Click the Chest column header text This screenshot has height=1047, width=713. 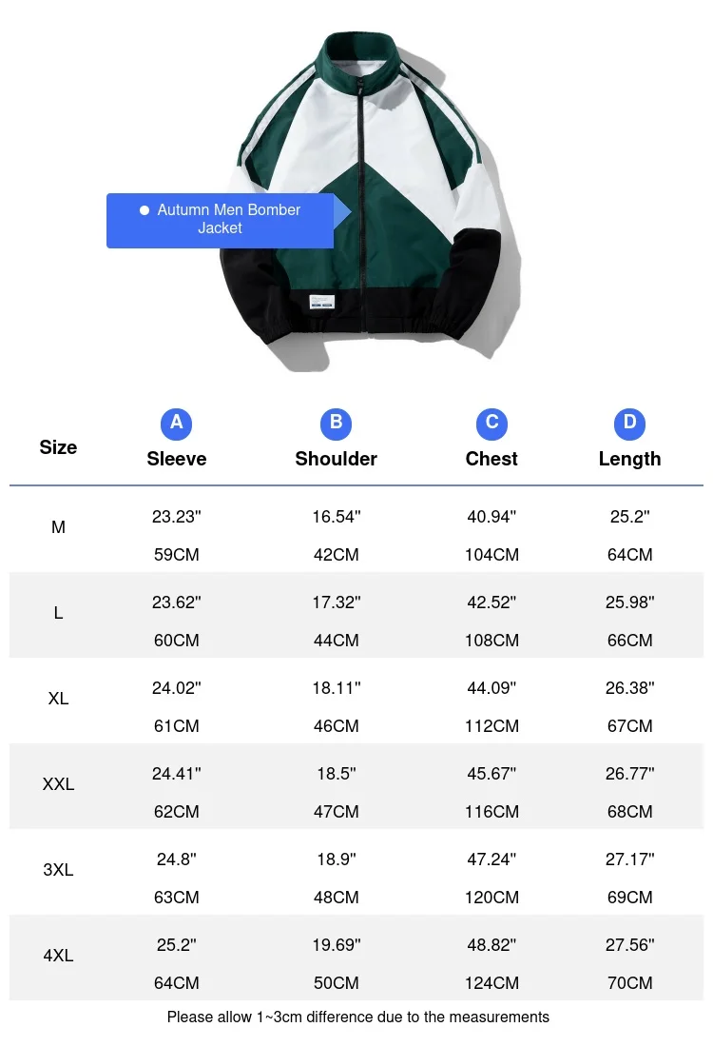[x=491, y=459]
